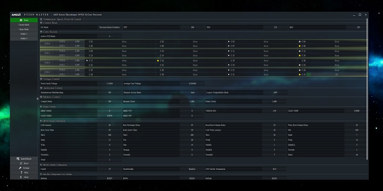Collapse Data Bus Configuration User Controls

tap(41, 174)
